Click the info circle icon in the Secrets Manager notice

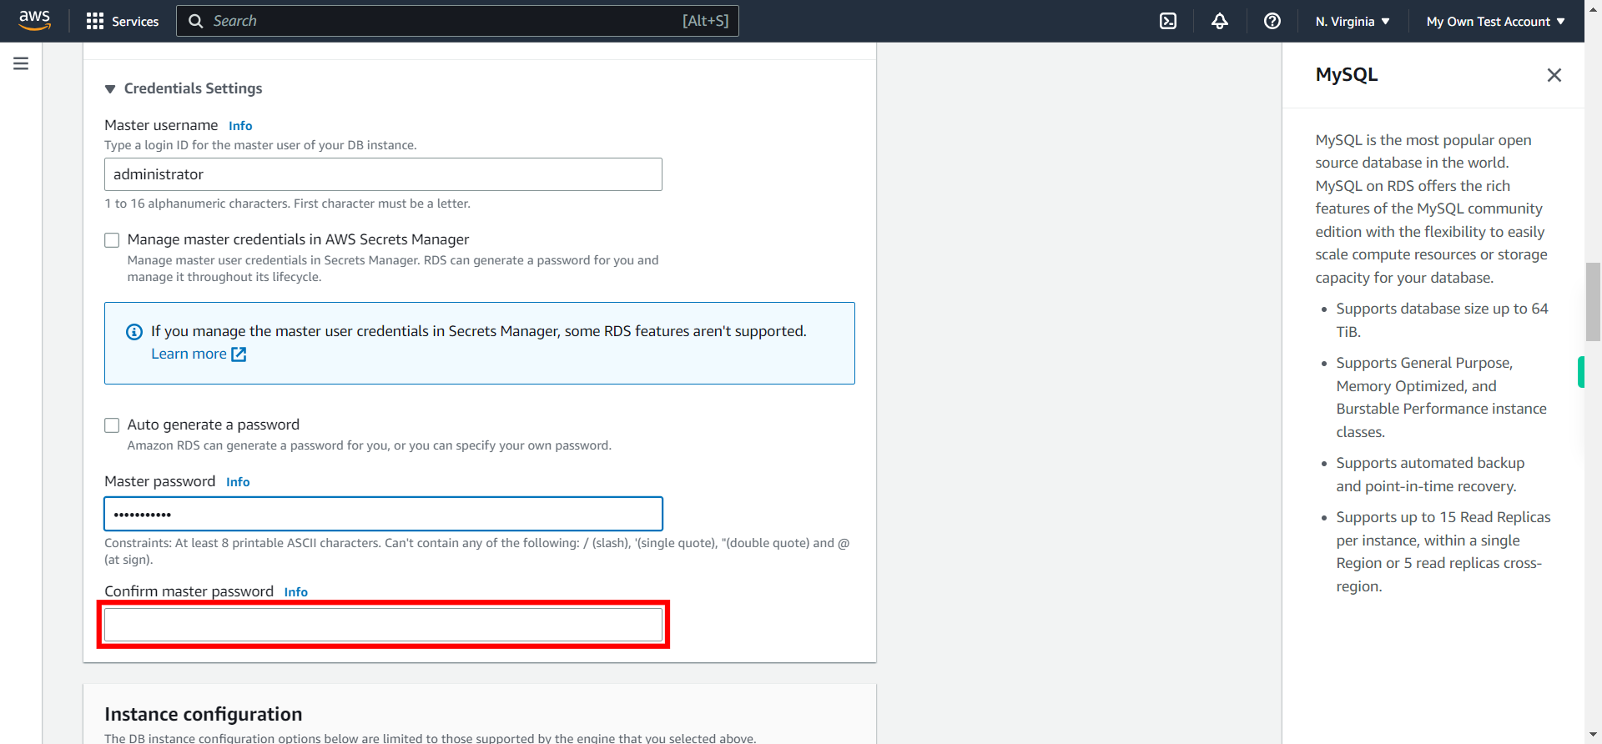coord(134,332)
